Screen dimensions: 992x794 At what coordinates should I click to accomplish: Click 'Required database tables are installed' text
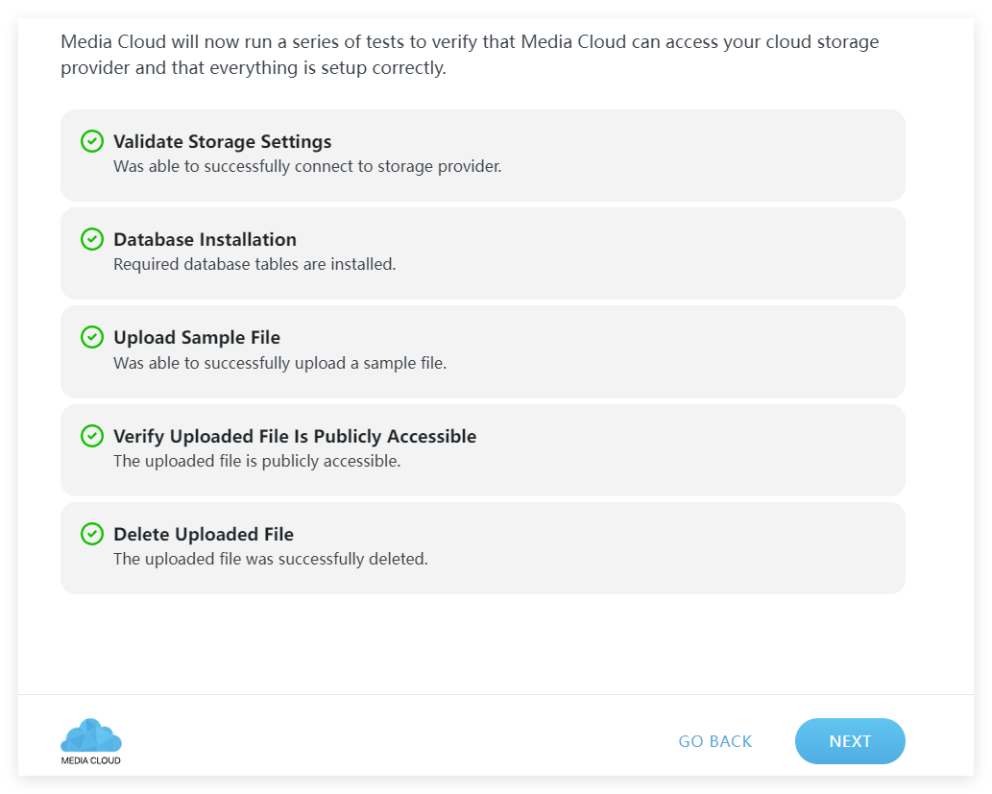254,264
